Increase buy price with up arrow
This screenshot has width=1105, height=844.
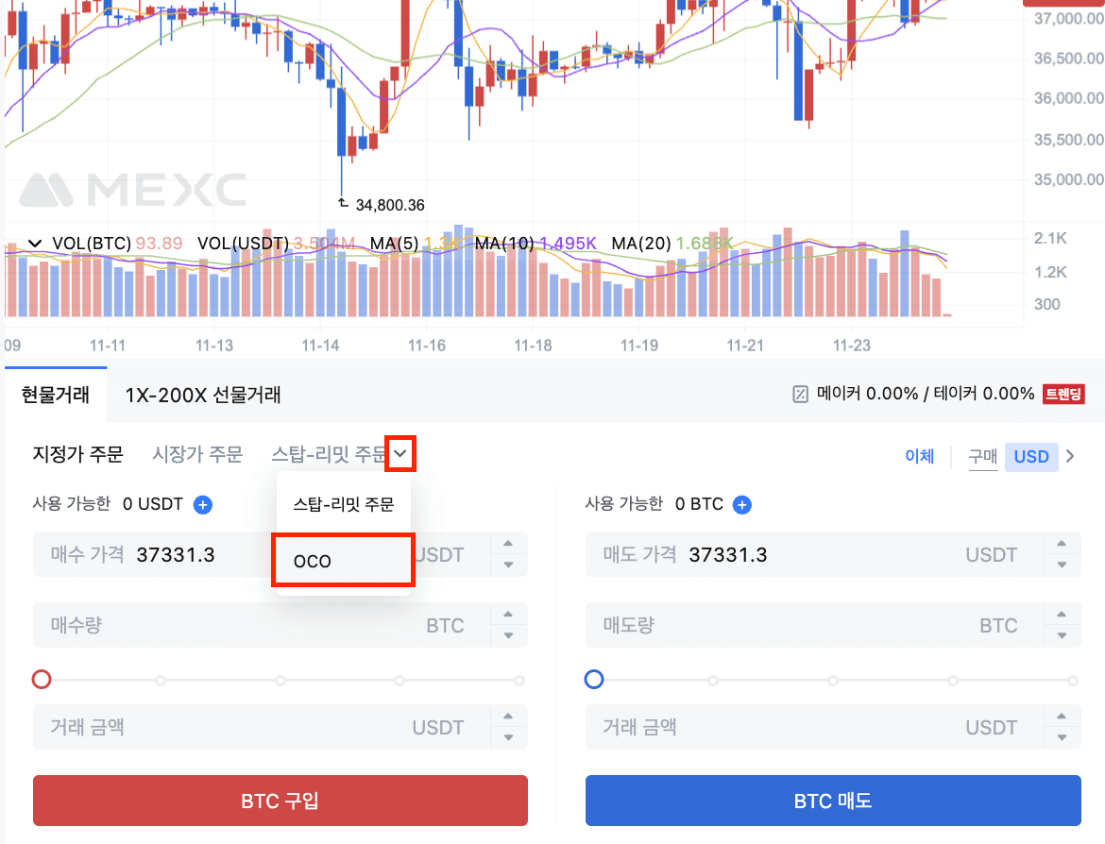(509, 543)
